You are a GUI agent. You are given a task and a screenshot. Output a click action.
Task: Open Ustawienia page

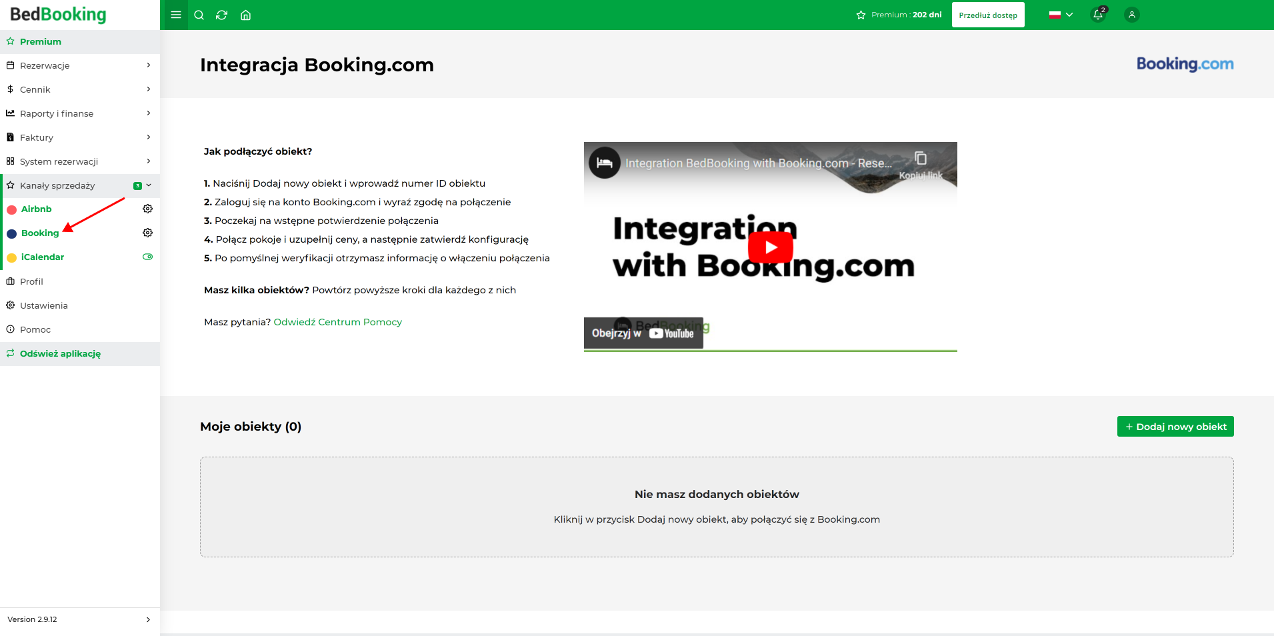point(80,305)
